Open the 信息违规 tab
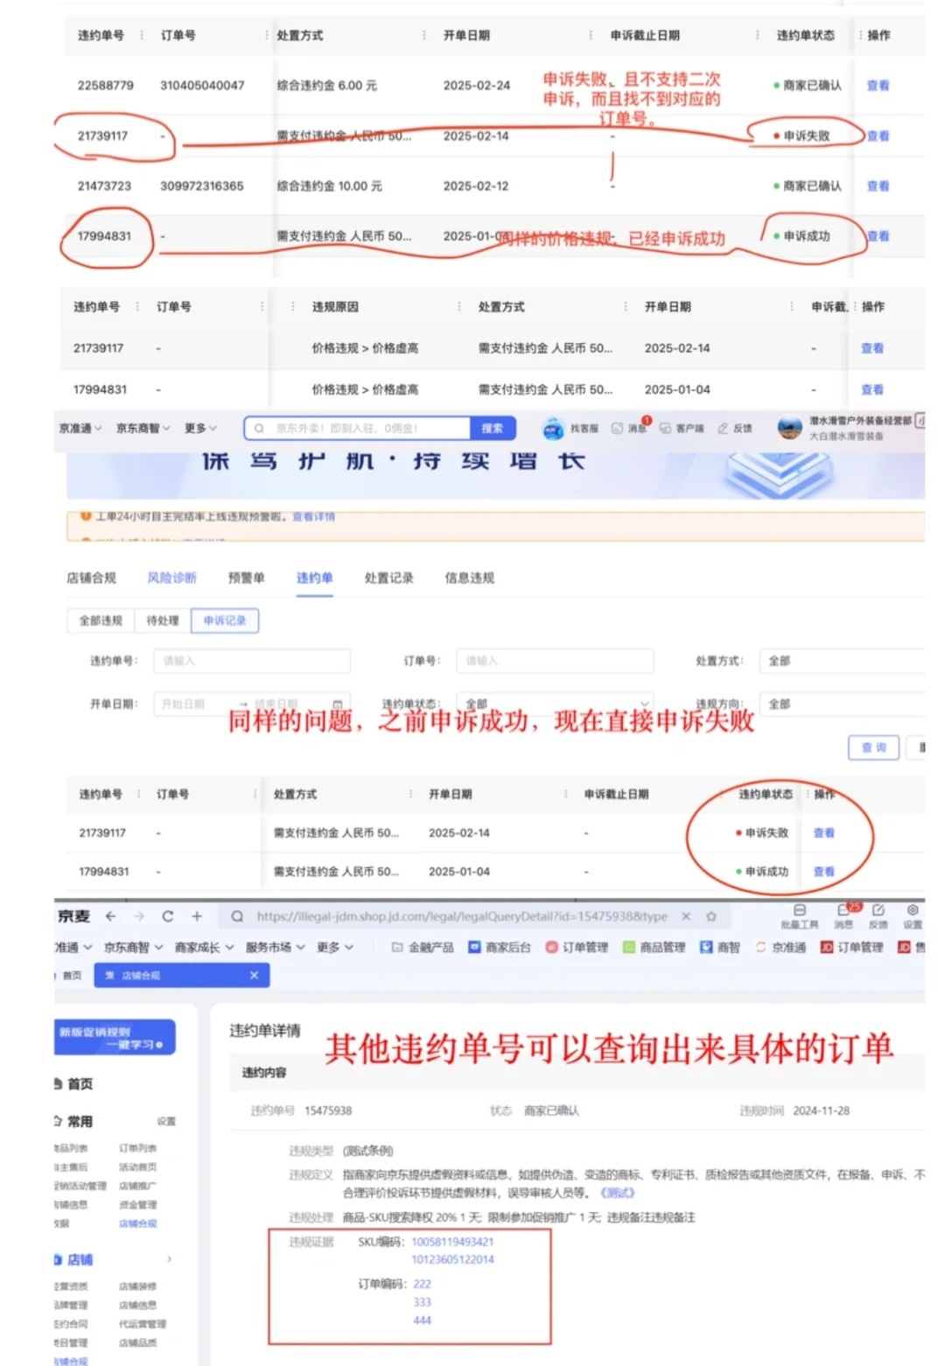This screenshot has height=1366, width=945. tap(469, 578)
